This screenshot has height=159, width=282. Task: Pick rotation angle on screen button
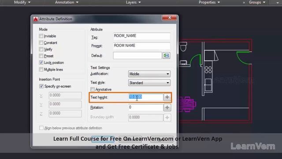point(167,107)
